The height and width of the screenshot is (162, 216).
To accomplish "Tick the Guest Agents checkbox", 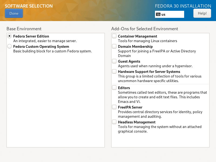I will [x=114, y=61].
